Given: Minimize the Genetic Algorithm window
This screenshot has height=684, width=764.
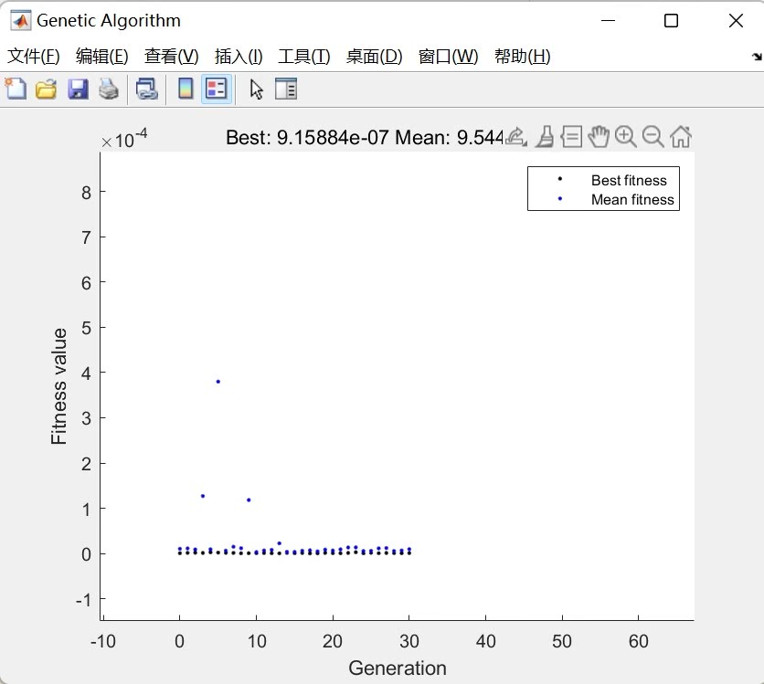Looking at the screenshot, I should coord(608,20).
